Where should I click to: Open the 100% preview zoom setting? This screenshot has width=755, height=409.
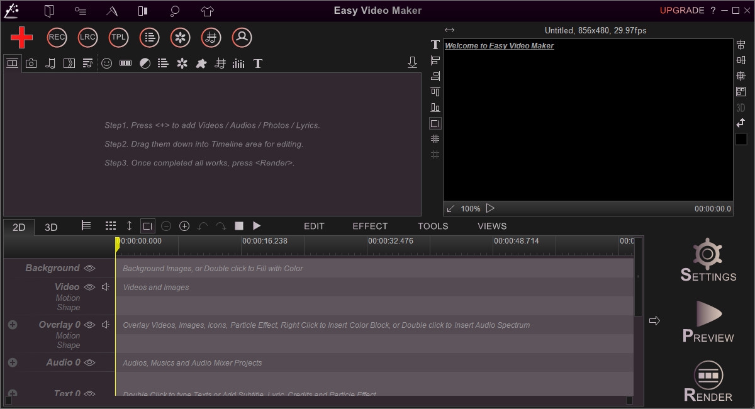click(471, 209)
